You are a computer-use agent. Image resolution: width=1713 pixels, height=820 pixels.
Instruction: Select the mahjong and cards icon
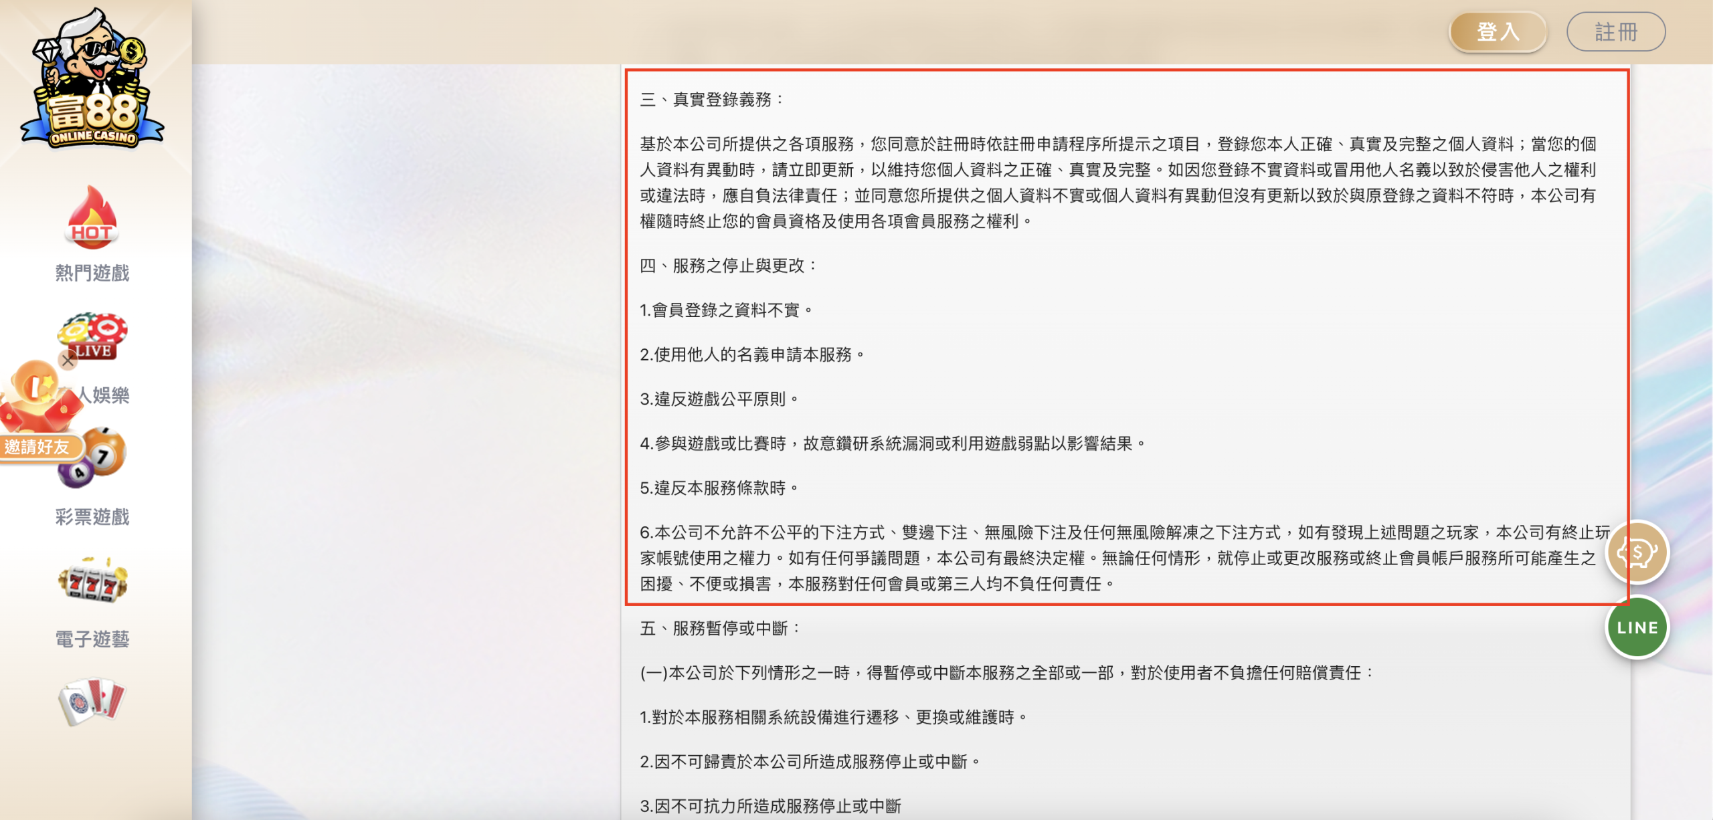click(x=92, y=702)
